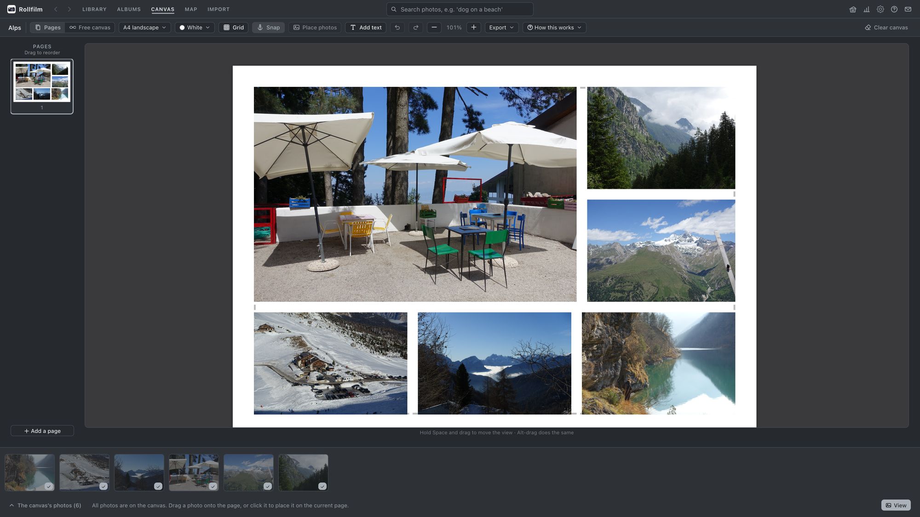The width and height of the screenshot is (920, 517).
Task: Select the lake cliff photo on the page
Action: [658, 364]
